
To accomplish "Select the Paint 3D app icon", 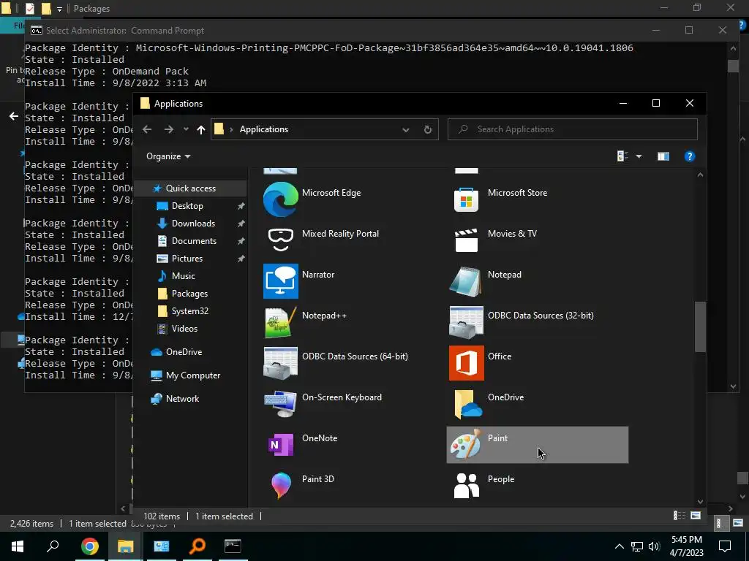I will [x=280, y=486].
